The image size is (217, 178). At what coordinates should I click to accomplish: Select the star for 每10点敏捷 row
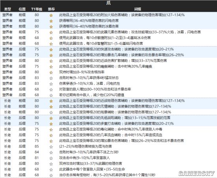(x=51, y=38)
